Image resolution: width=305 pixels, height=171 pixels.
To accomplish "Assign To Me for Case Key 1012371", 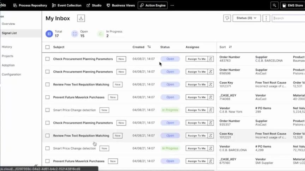I will pyautogui.click(x=197, y=84).
